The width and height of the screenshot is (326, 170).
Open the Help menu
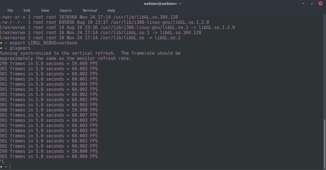pos(111,10)
